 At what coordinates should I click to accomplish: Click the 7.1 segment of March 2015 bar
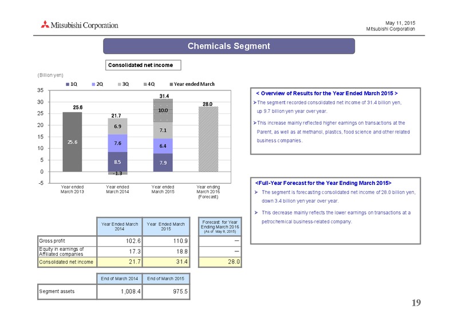pos(163,131)
